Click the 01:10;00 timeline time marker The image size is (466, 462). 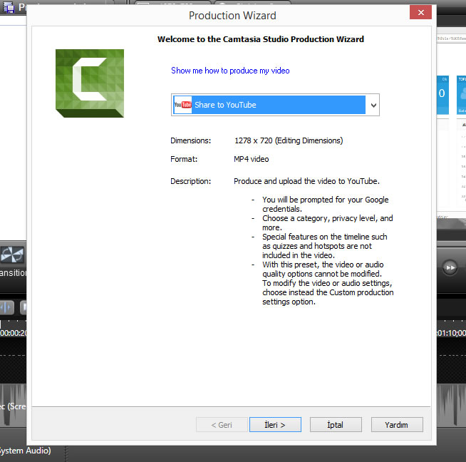451,333
